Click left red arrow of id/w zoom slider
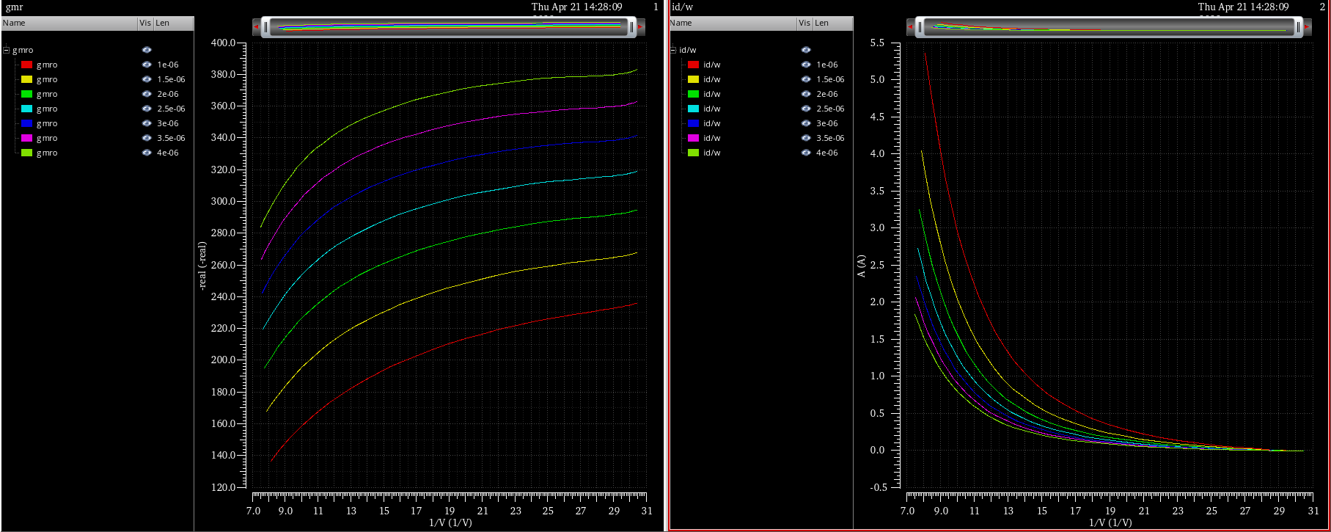1331x532 pixels. [x=910, y=27]
